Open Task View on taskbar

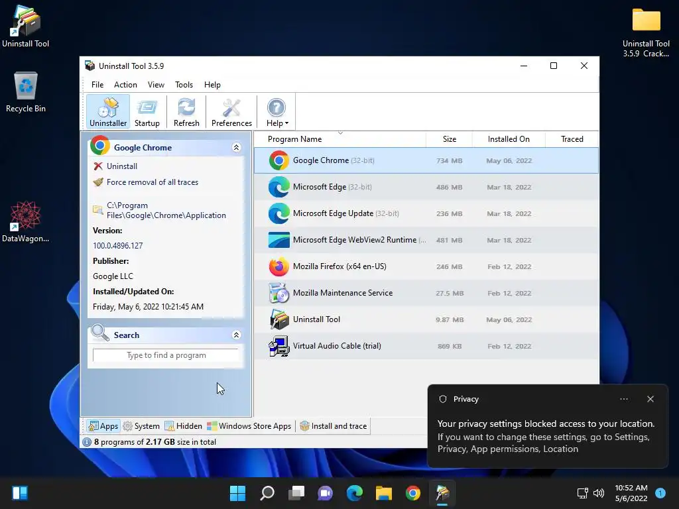[x=296, y=493]
